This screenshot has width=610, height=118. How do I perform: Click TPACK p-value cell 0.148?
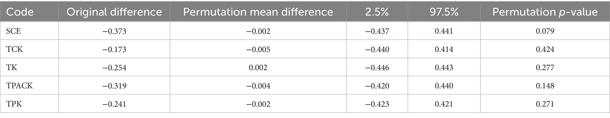coord(545,86)
